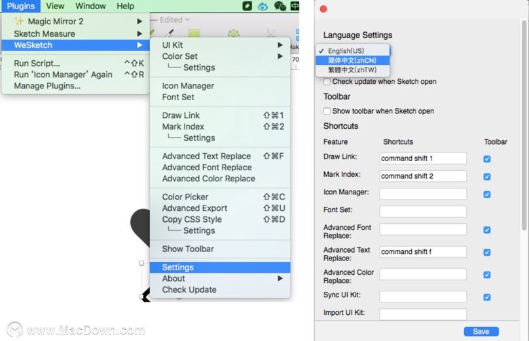This screenshot has height=341, width=529.
Task: Expand the Color Set submenu
Action: (220, 56)
